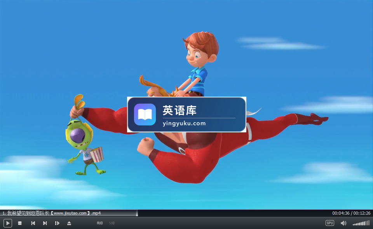
Task: Stop the video playback
Action: [x=20, y=223]
